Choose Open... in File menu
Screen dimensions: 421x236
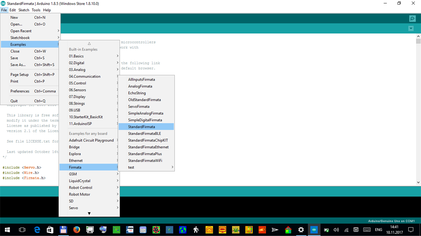click(30, 24)
